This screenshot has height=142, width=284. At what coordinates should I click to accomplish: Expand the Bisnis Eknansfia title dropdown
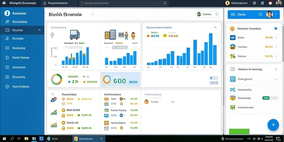[x=92, y=14]
